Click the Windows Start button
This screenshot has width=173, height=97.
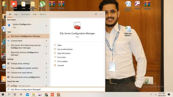coord(3,95)
